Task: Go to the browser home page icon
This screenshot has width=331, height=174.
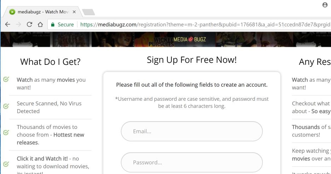Action: 40,25
